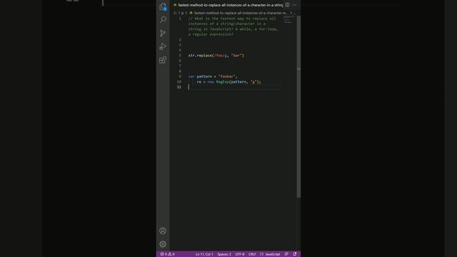Screen dimensions: 457x257
Task: Open the Manage gear icon
Action: click(x=163, y=244)
